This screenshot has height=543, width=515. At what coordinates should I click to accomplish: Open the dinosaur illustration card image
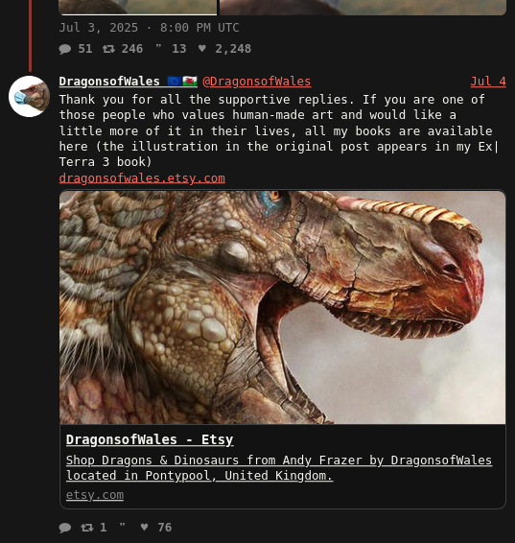[282, 307]
